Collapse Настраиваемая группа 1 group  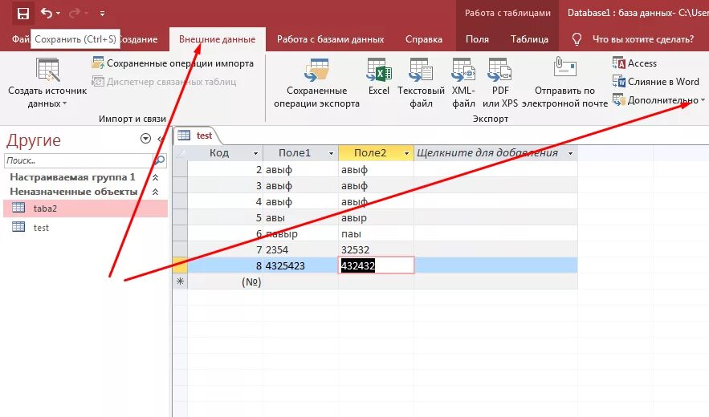click(x=155, y=177)
